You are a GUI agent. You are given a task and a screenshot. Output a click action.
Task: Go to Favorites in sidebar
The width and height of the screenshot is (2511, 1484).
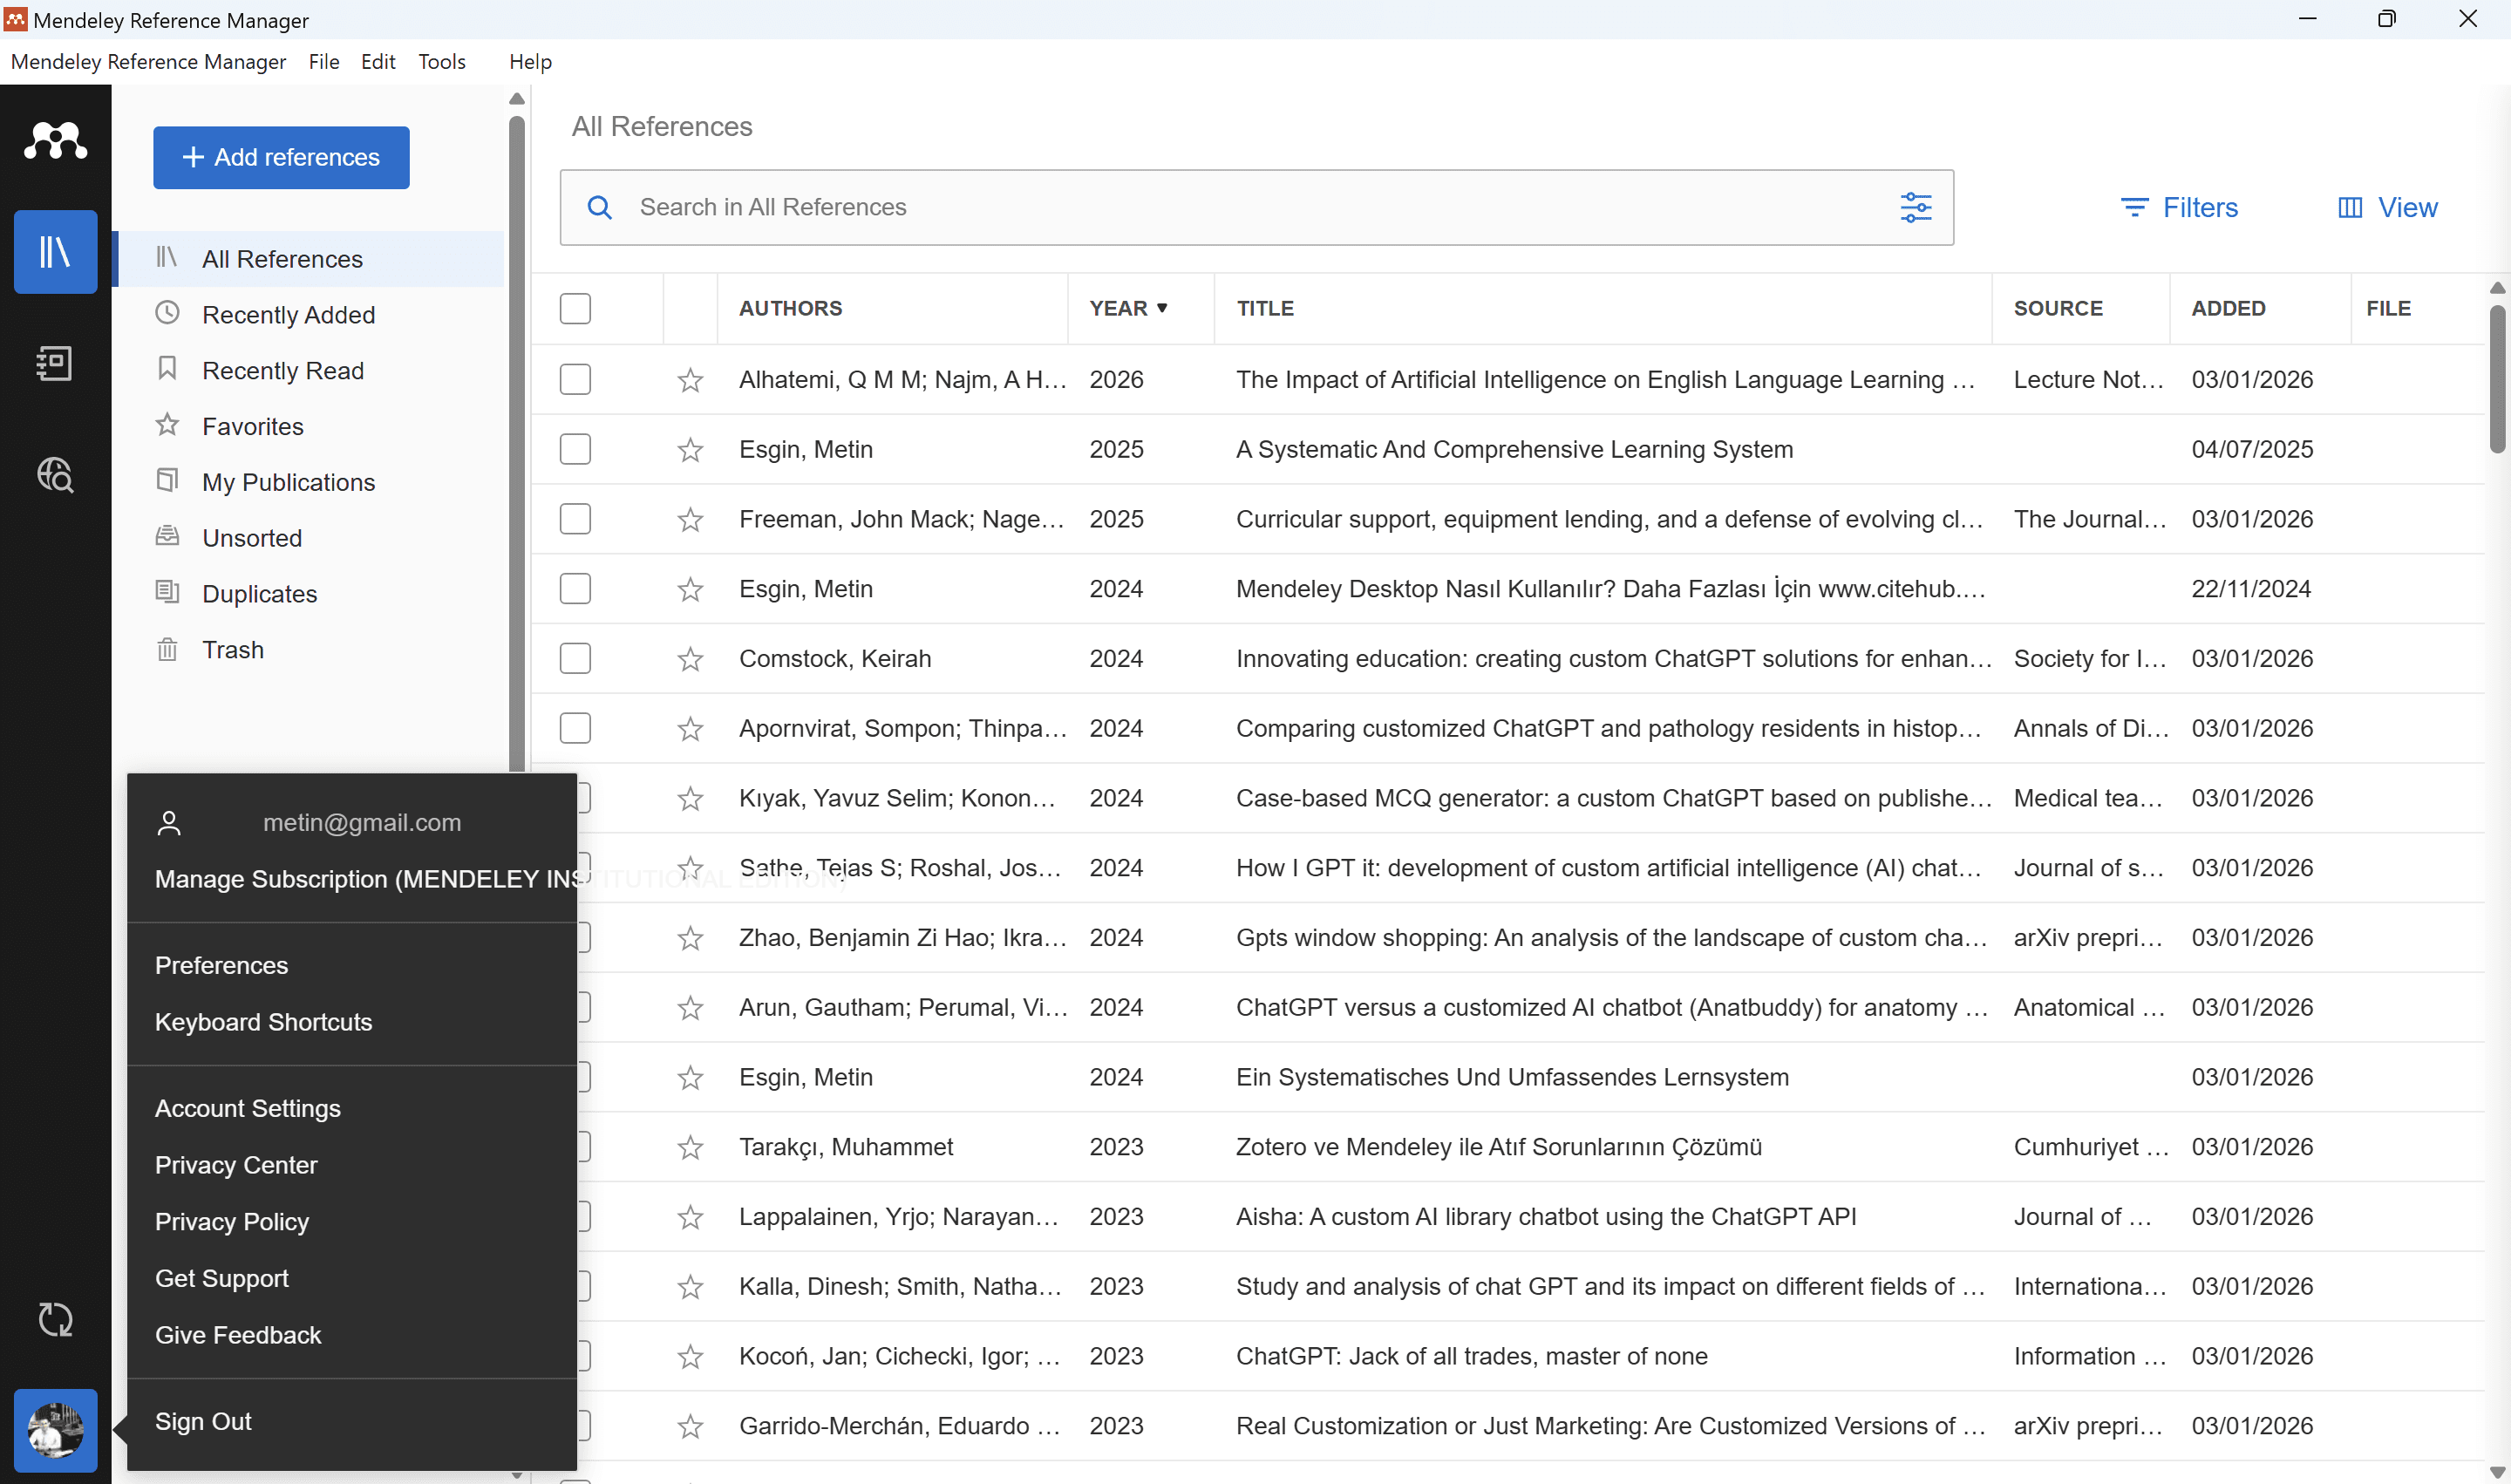(x=252, y=426)
